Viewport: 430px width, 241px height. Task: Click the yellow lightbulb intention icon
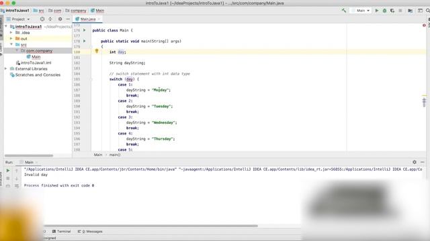click(97, 51)
